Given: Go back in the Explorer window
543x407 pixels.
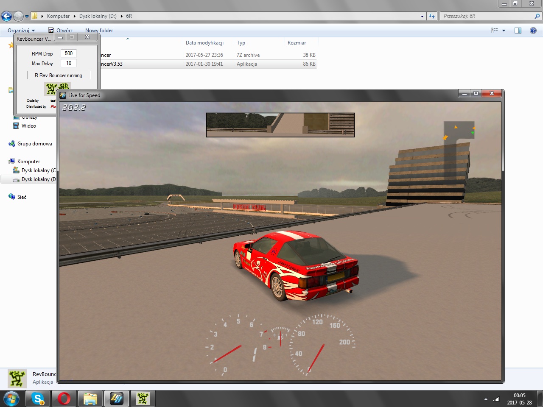Looking at the screenshot, I should click(x=6, y=16).
